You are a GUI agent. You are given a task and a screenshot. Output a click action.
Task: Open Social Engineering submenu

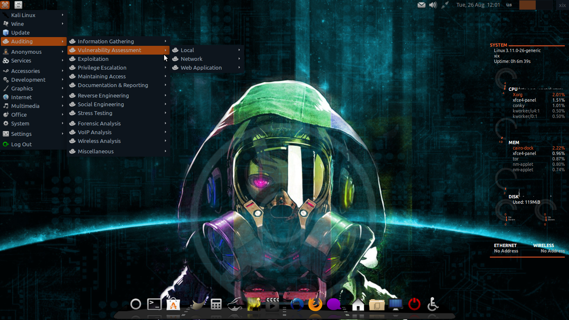[x=118, y=104]
